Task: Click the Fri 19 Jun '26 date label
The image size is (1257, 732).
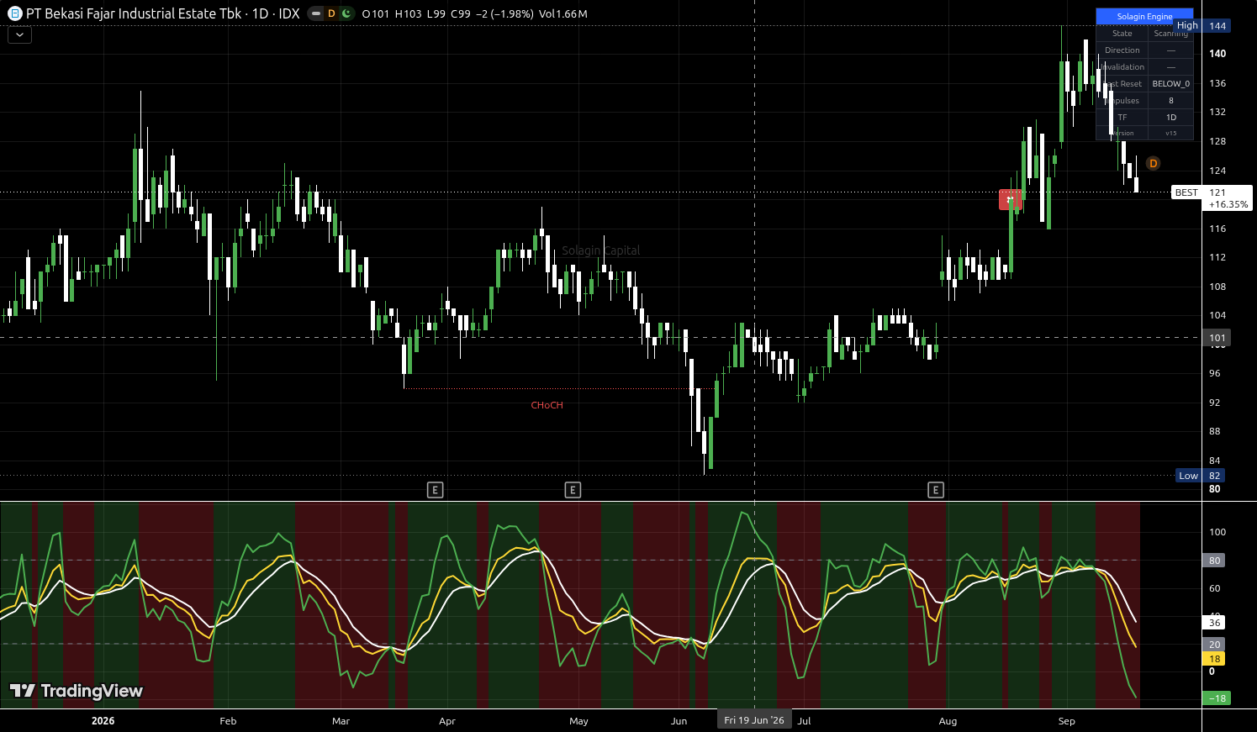Action: [754, 720]
